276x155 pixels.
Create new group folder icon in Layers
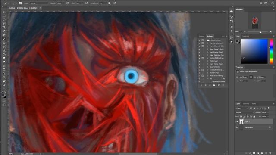(262, 153)
